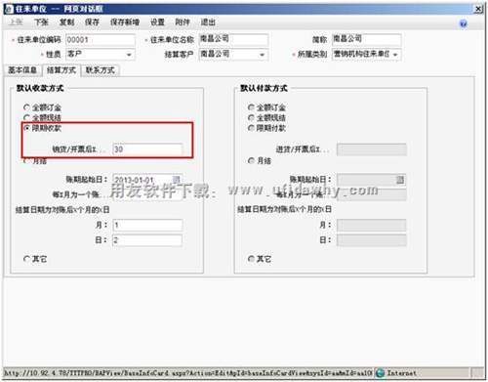Click the Internet zone globe icon

[380, 373]
